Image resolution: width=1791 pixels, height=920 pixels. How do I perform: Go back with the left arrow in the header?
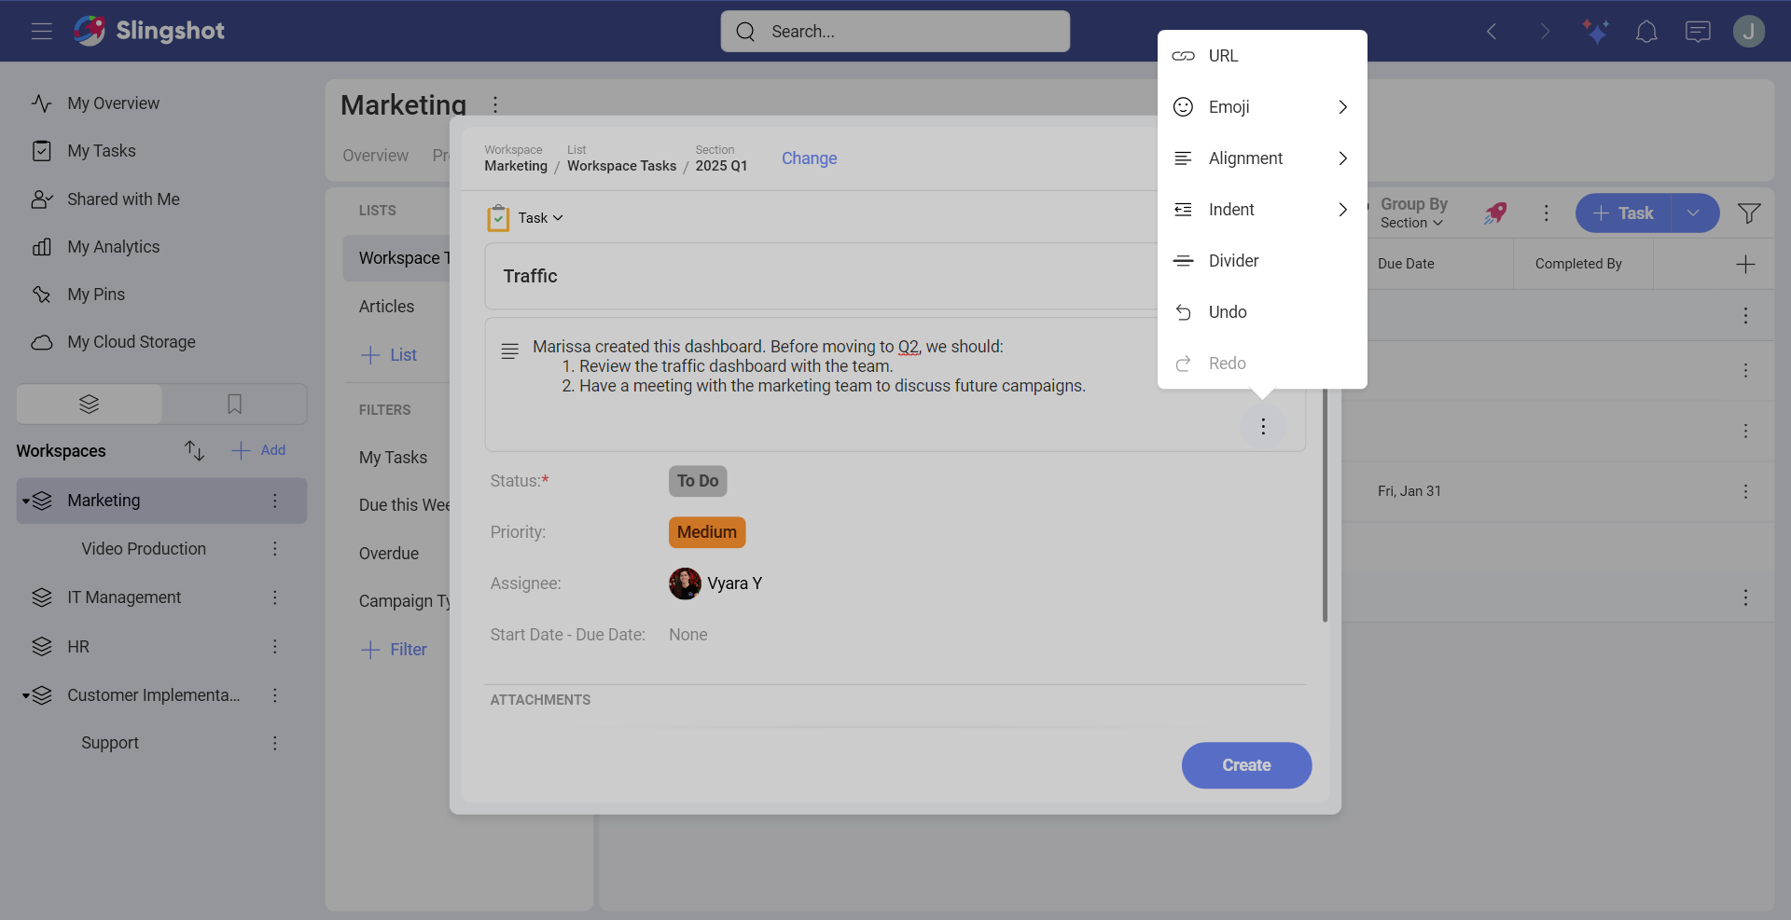1492,32
